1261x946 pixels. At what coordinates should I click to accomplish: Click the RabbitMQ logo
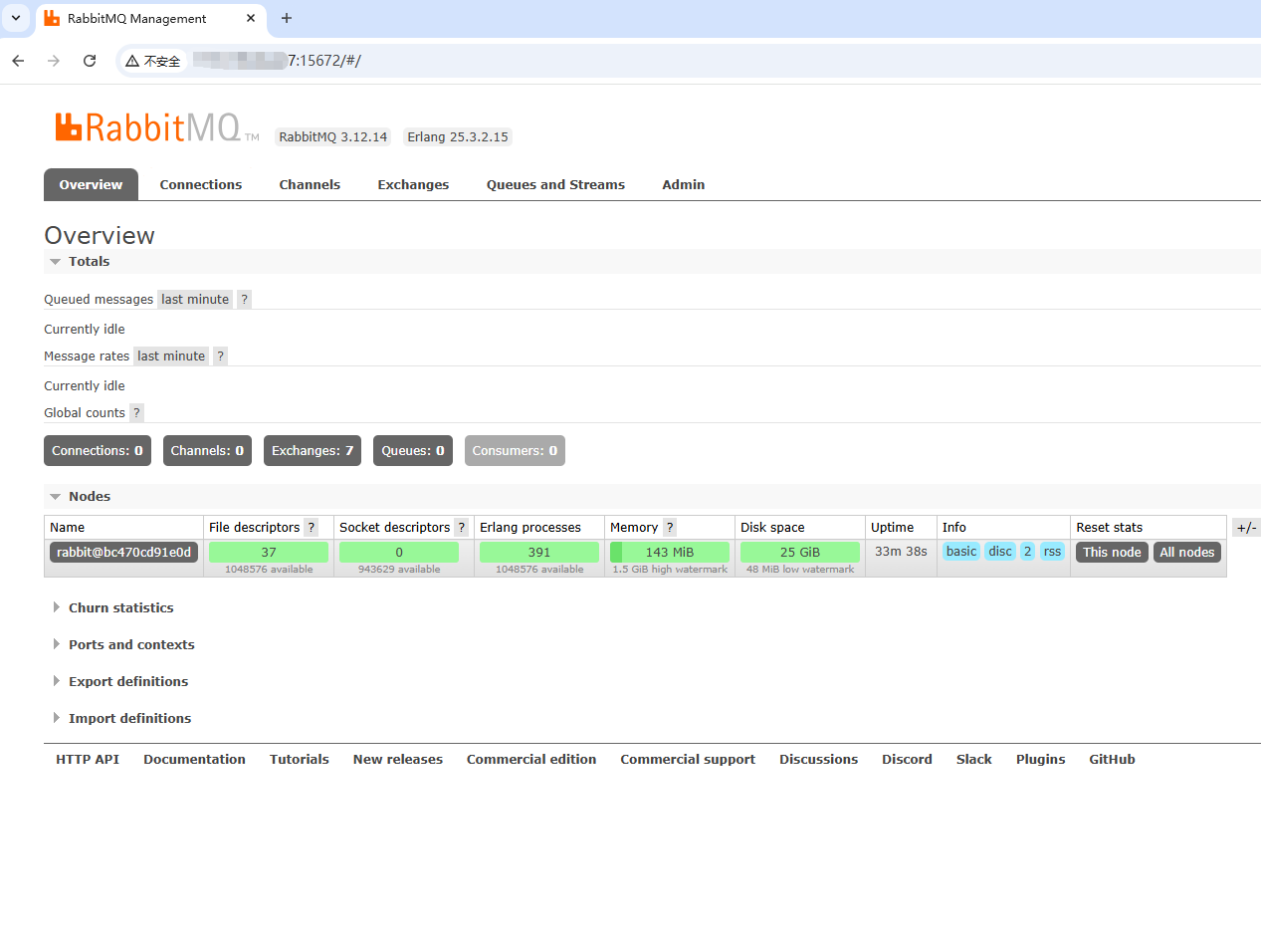click(157, 127)
